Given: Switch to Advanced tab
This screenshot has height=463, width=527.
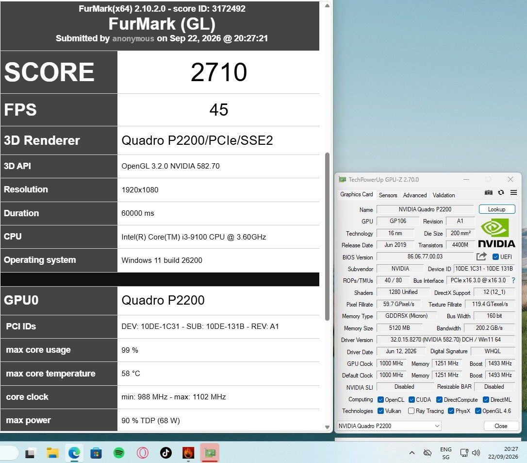Looking at the screenshot, I should [x=415, y=195].
